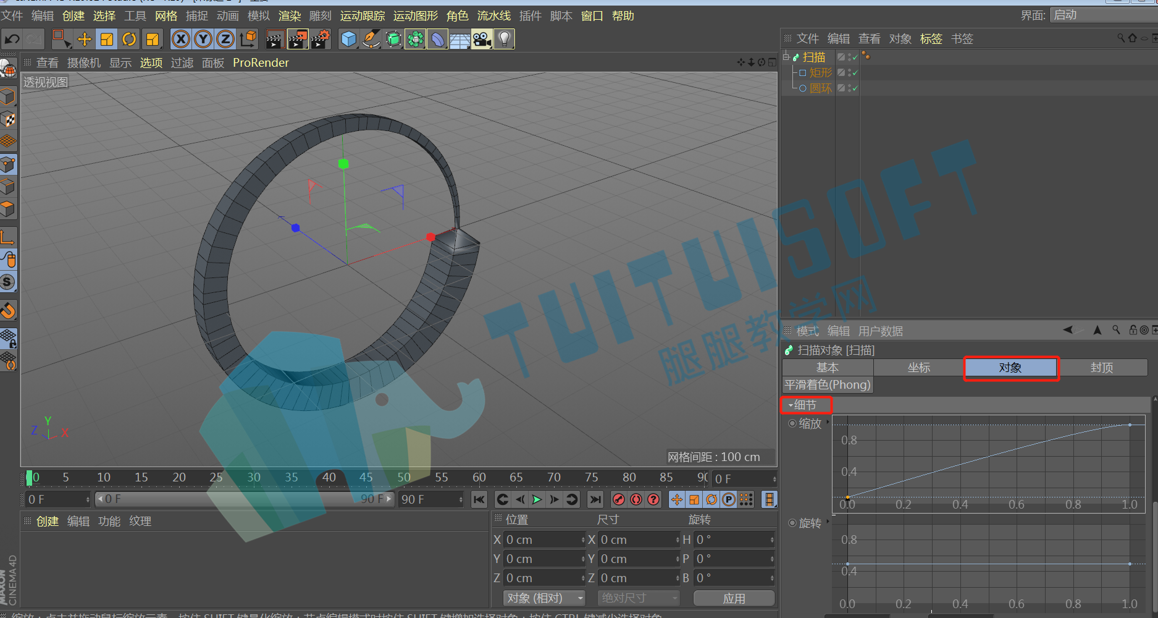The width and height of the screenshot is (1158, 618).
Task: Open the 对象 (相对) dropdown
Action: point(543,598)
